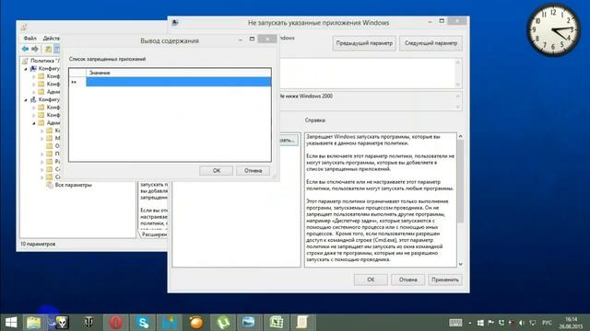
Task: Click the Значение column header
Action: tap(178, 73)
